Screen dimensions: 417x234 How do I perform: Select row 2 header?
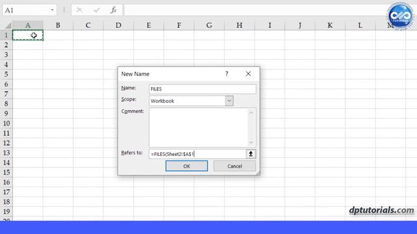6,45
